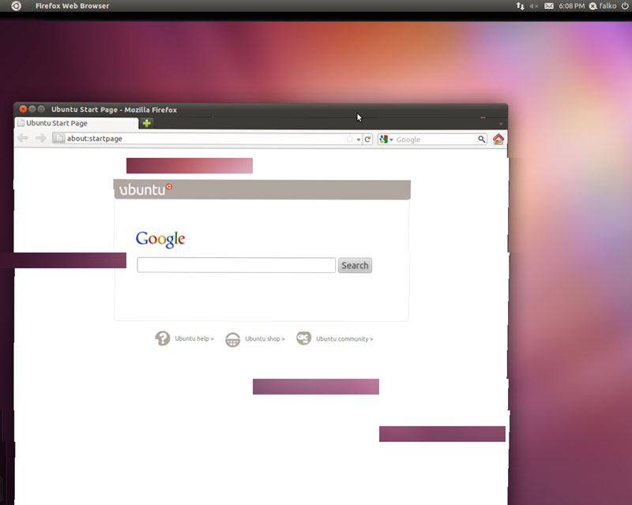
Task: Reload the current page
Action: tap(367, 140)
